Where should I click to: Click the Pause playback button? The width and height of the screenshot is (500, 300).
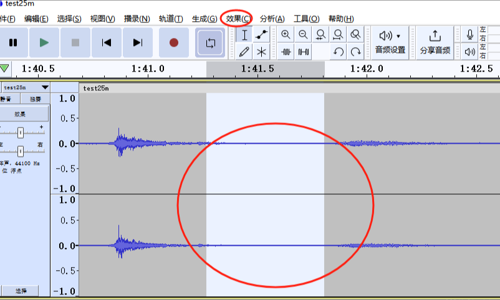click(12, 43)
